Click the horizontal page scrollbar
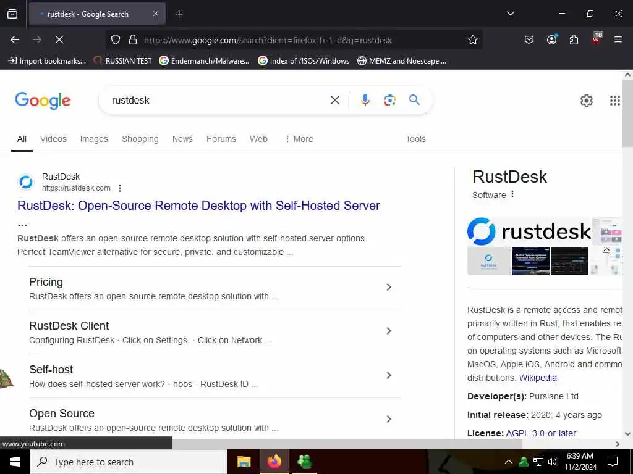 pos(347,444)
